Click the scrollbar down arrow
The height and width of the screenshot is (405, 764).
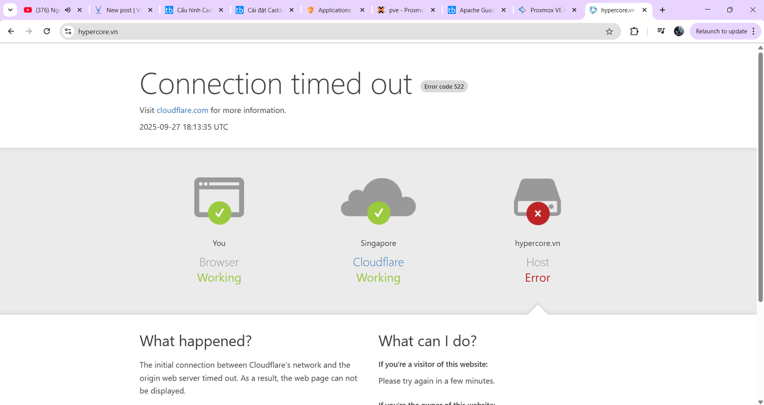[760, 402]
